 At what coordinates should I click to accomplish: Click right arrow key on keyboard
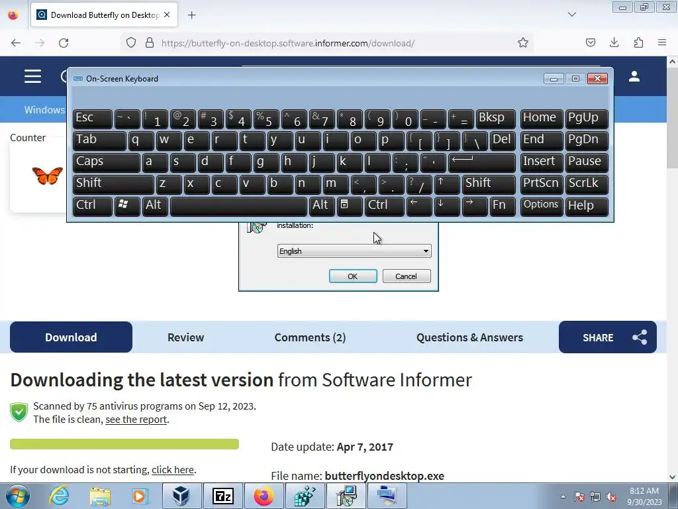[x=474, y=205]
